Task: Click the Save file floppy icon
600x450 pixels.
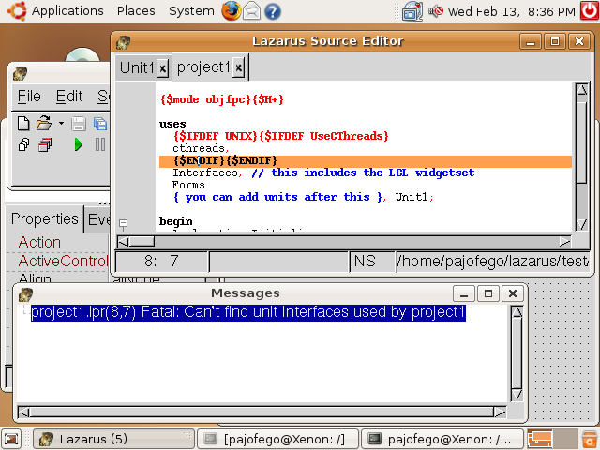Action: [79, 123]
